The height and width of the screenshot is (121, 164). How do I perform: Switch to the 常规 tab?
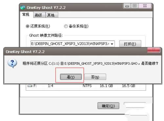coord(26,14)
